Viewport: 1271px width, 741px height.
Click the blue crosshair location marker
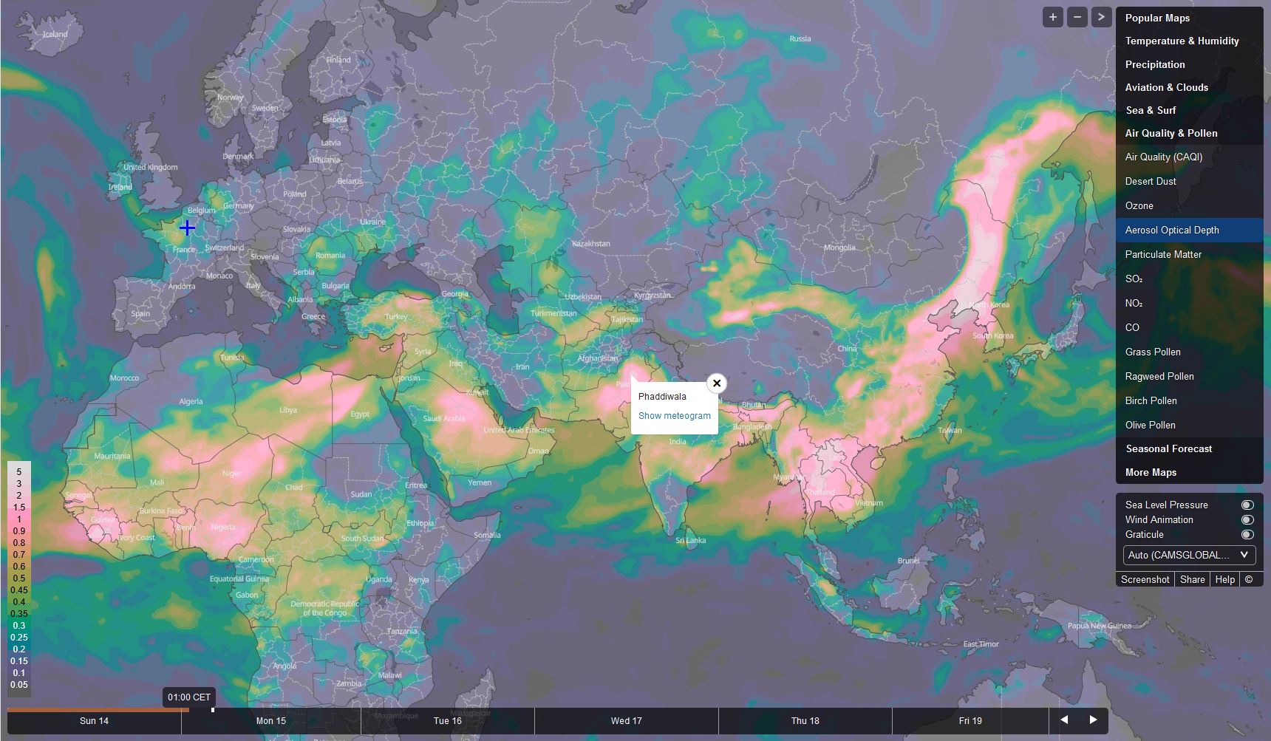pos(187,228)
